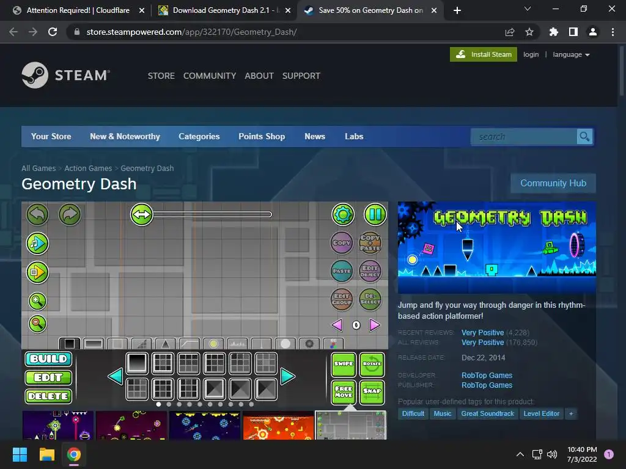626x469 pixels.
Task: Open the Chrome three-dot menu
Action: click(613, 32)
